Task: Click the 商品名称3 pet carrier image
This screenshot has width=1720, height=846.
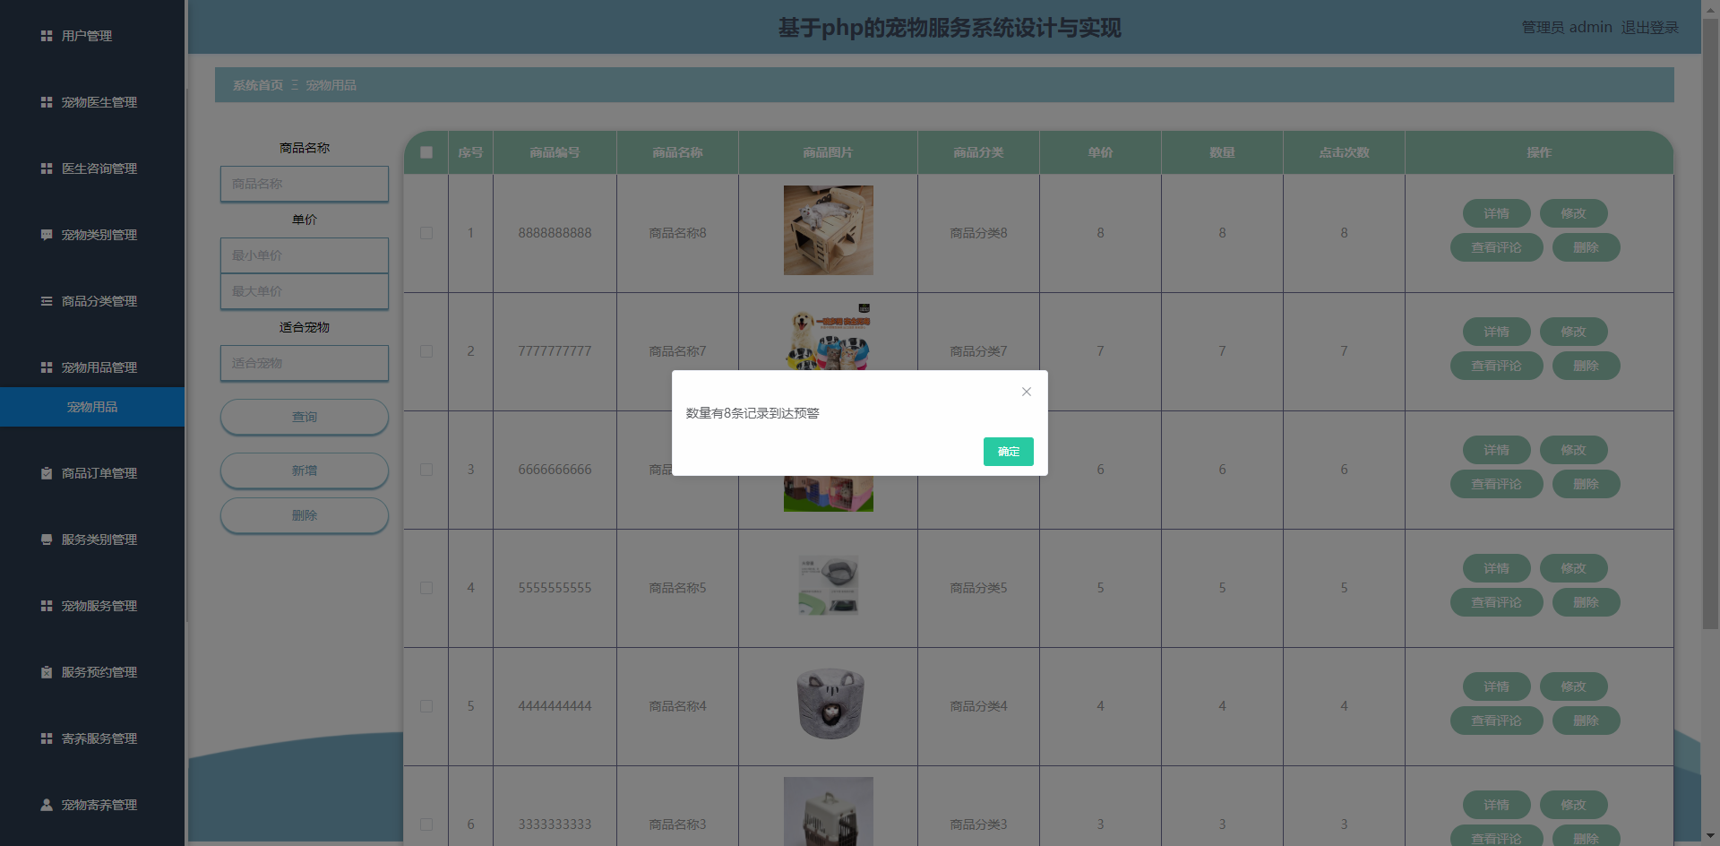Action: (x=828, y=811)
